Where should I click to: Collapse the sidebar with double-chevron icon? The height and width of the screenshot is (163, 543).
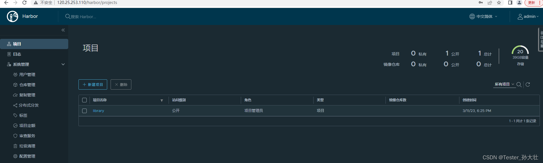(63, 30)
